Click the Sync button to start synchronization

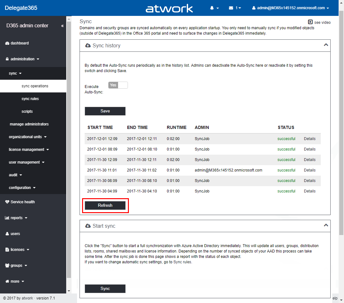click(105, 289)
